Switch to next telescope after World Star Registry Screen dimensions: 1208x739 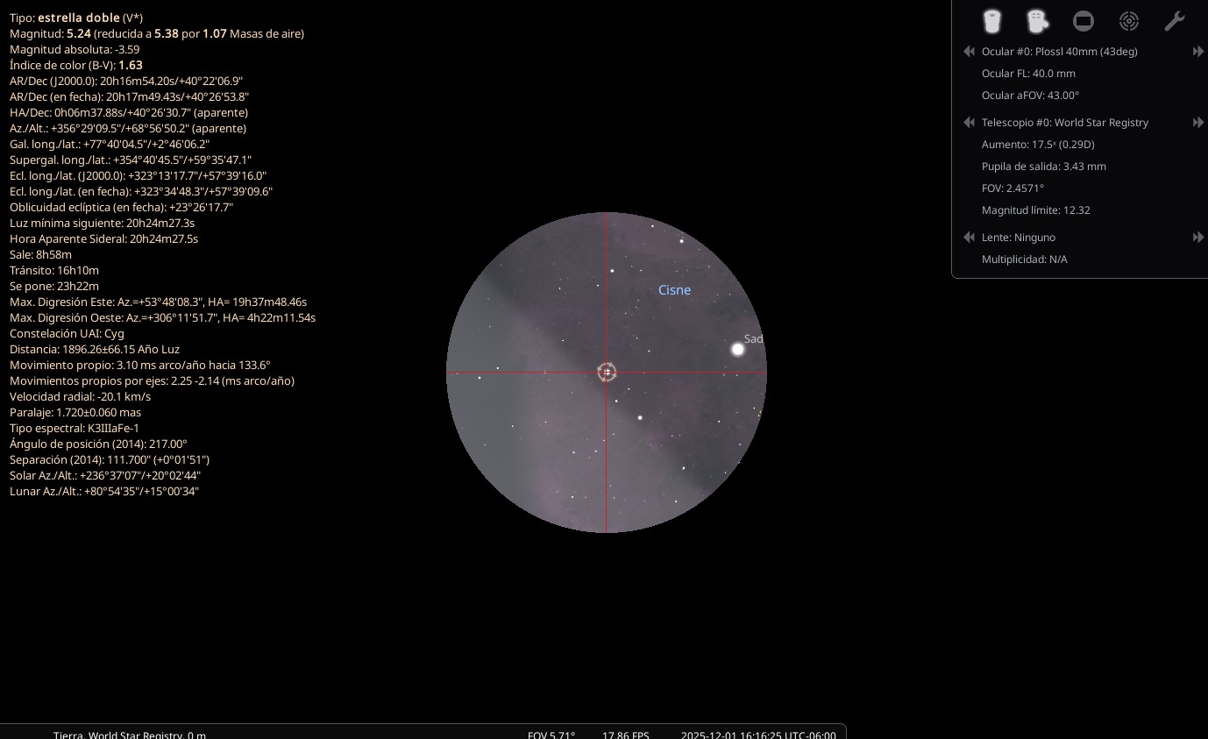click(1198, 123)
